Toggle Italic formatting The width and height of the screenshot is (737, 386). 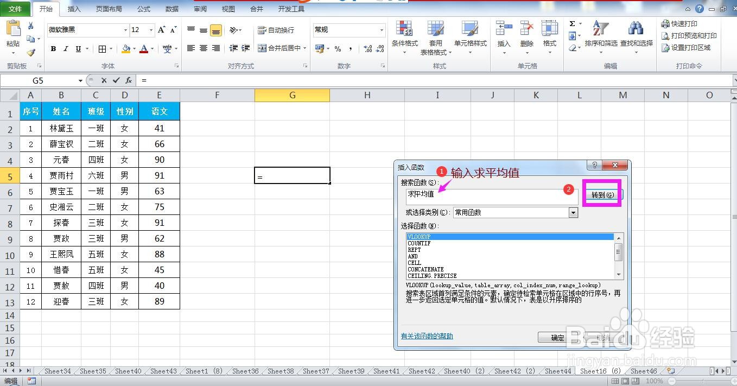pyautogui.click(x=66, y=49)
